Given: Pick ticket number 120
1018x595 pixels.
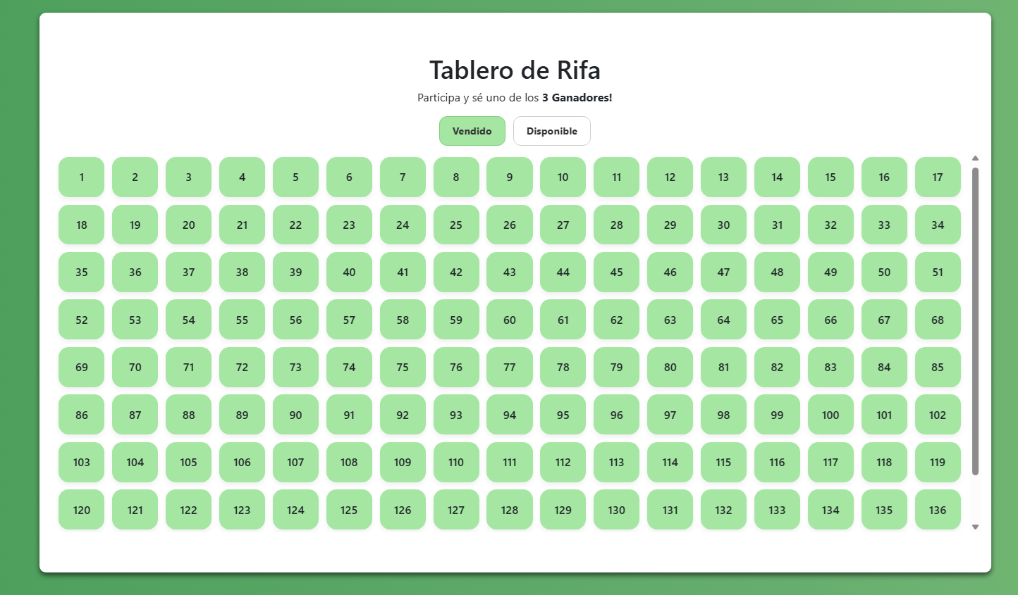Looking at the screenshot, I should pyautogui.click(x=81, y=510).
